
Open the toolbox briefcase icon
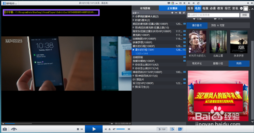point(5,129)
